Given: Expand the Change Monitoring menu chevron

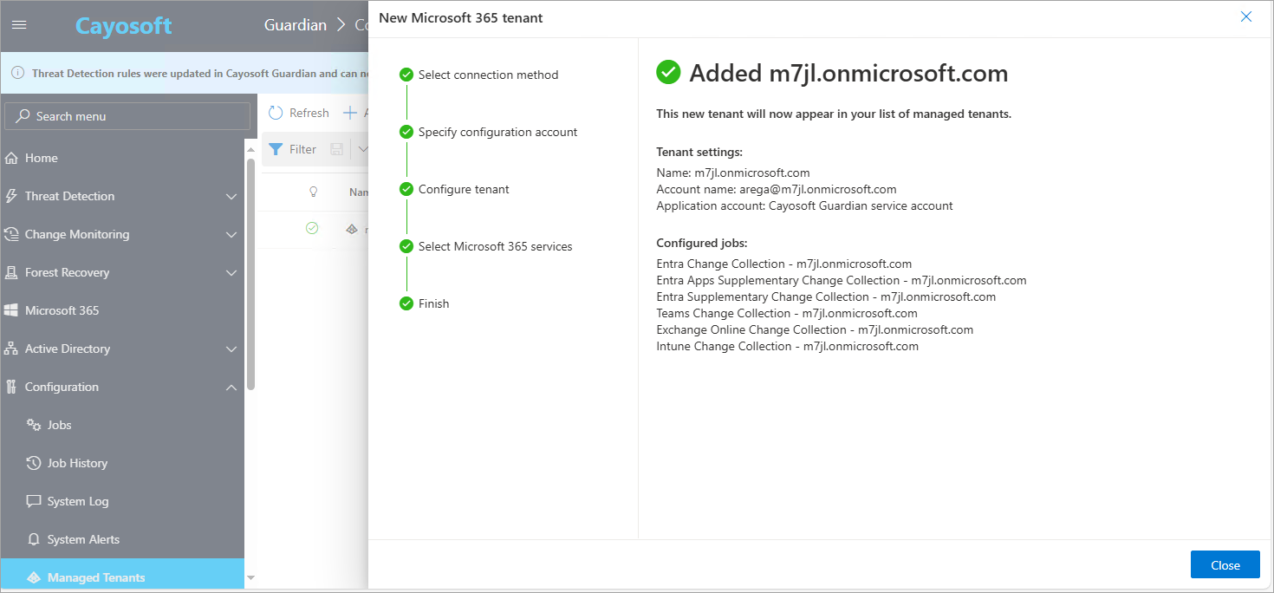Looking at the screenshot, I should 231,235.
